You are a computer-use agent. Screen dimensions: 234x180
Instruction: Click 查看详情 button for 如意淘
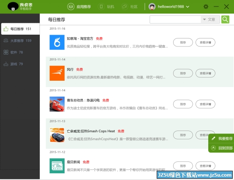pos(205,42)
